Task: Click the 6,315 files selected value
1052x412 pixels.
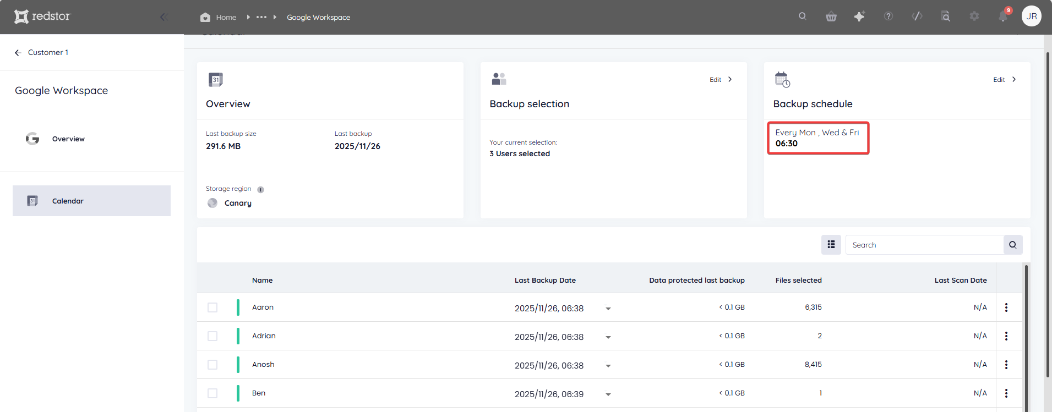Action: [813, 307]
